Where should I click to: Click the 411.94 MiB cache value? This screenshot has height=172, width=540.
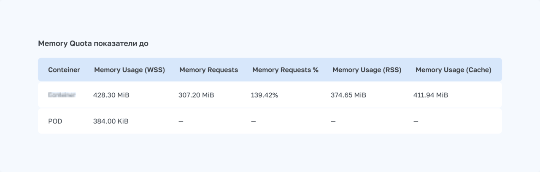point(430,95)
